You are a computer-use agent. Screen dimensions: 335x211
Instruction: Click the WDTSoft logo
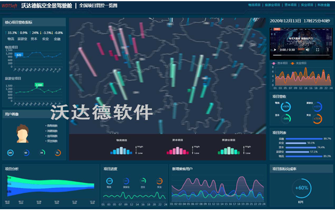[x=9, y=6]
